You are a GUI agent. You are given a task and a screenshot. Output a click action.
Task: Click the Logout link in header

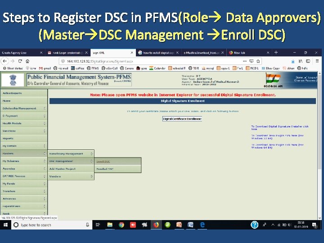pyautogui.click(x=313, y=77)
